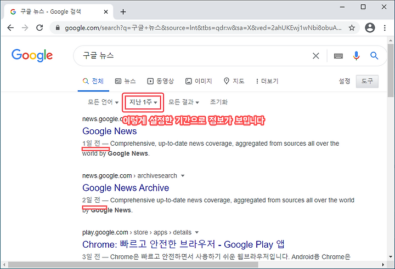Toggle the 도구 tools button
This screenshot has width=395, height=269.
tap(367, 81)
